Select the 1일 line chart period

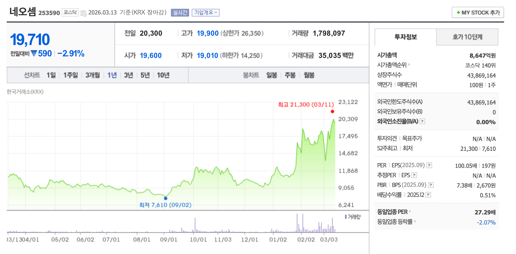point(51,75)
